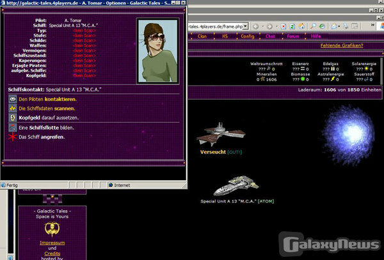The height and width of the screenshot is (260, 384).
Task: Click the pilot A. Tomar portrait
Action: (x=157, y=51)
